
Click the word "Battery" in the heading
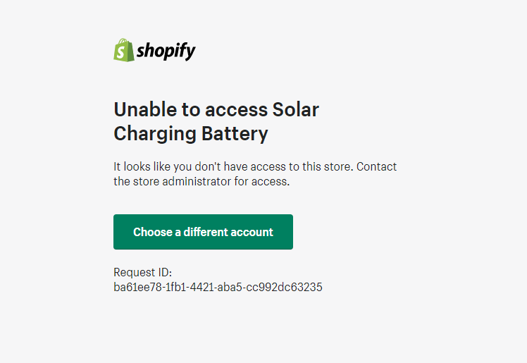tap(235, 134)
